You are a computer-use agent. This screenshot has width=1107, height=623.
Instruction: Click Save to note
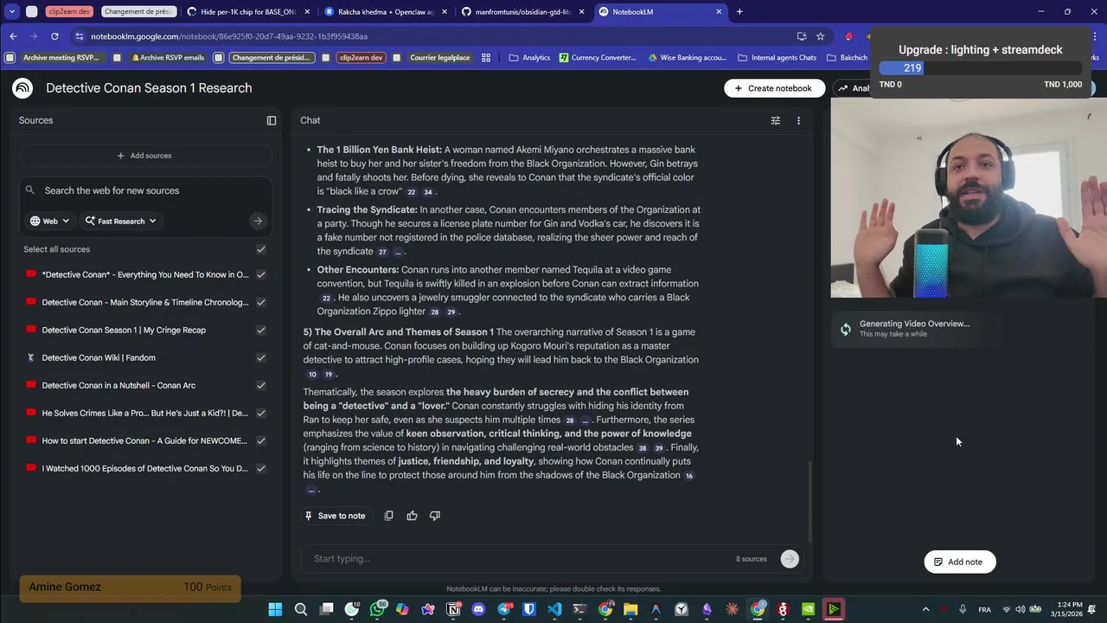[335, 516]
